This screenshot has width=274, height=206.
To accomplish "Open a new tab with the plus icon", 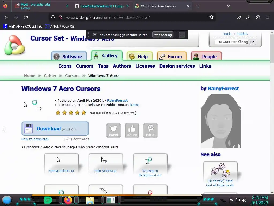I will click(x=198, y=6).
